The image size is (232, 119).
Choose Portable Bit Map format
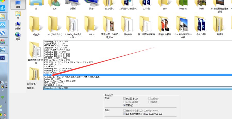pyautogui.click(x=138, y=77)
